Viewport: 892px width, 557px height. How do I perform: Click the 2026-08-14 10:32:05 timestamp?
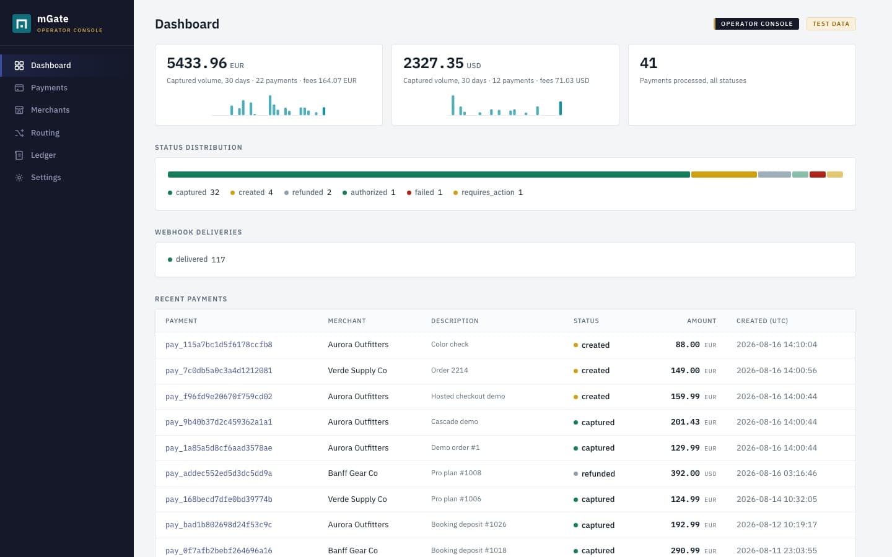point(777,499)
